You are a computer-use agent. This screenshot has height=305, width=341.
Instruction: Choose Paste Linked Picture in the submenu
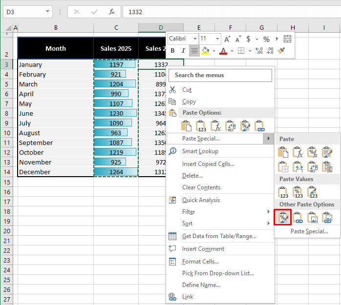pos(327,217)
